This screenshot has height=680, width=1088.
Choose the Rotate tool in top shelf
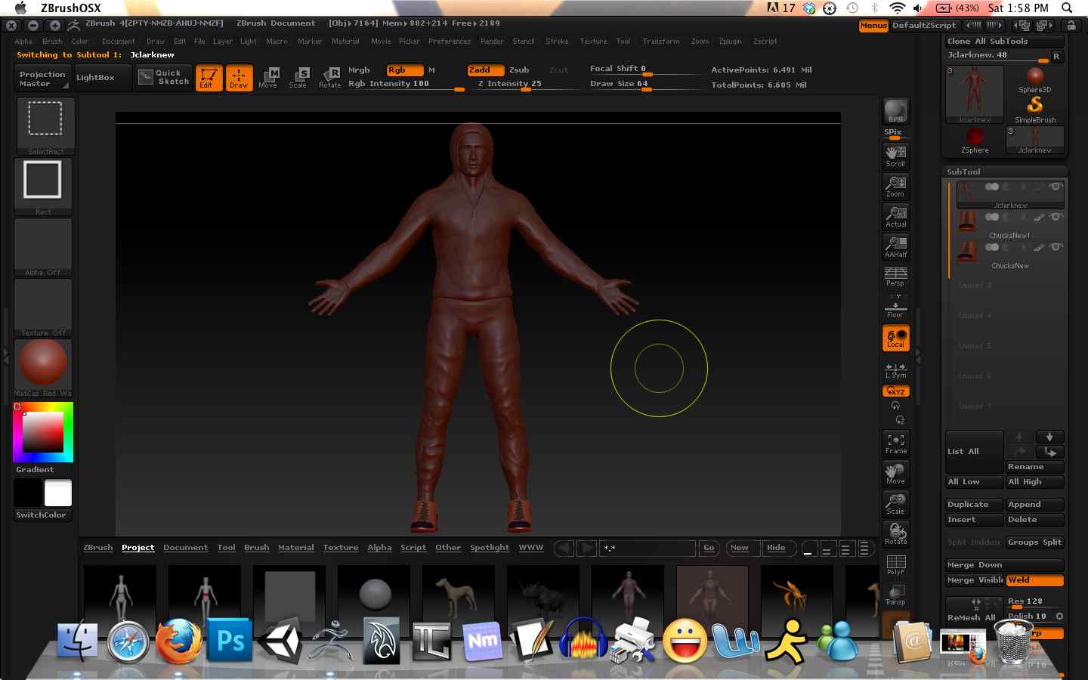(330, 77)
